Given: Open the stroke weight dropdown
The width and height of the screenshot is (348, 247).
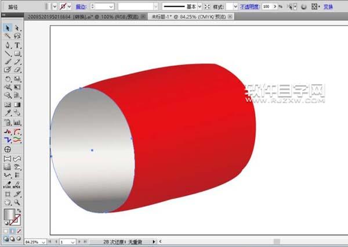Looking at the screenshot, I should [x=111, y=7].
